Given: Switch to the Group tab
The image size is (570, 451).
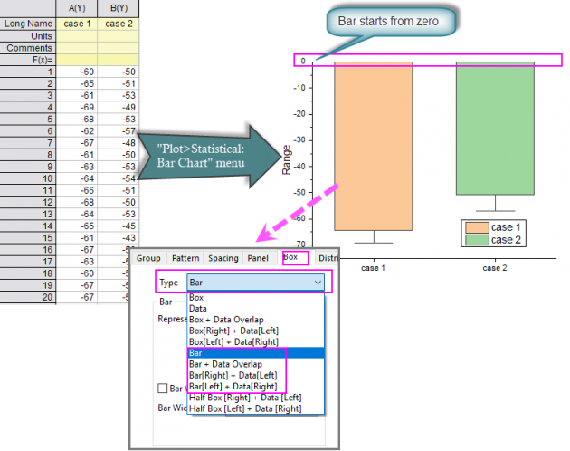Looking at the screenshot, I should point(148,258).
